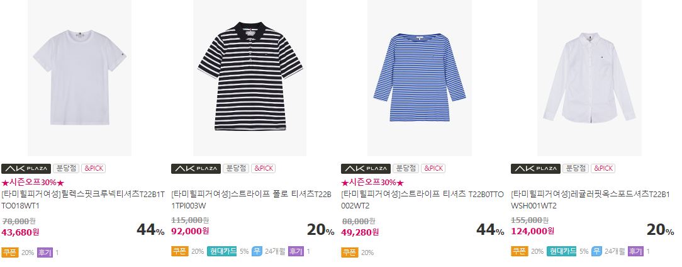Open the white crew-neck t-shirt product image
The height and width of the screenshot is (267, 682).
[80, 77]
